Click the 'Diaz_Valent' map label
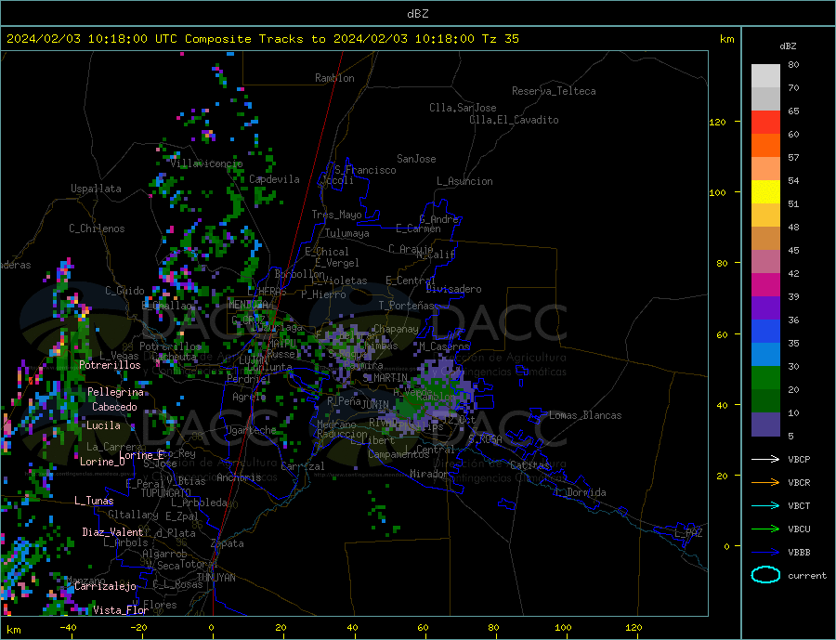The image size is (836, 640). click(x=112, y=532)
